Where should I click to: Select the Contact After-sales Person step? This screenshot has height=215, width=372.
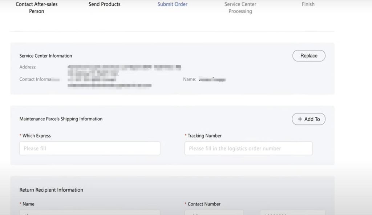coord(36,8)
